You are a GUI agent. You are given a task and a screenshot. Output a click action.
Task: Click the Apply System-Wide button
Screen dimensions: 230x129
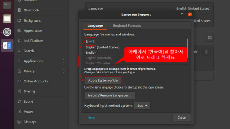[103, 80]
